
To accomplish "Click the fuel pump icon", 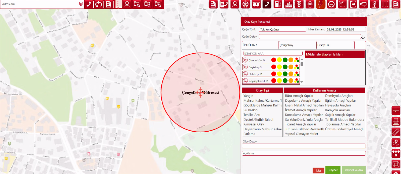I will (278, 4).
